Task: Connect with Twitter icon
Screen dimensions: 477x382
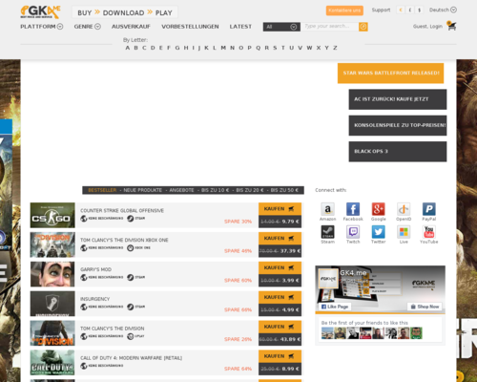Action: click(379, 232)
